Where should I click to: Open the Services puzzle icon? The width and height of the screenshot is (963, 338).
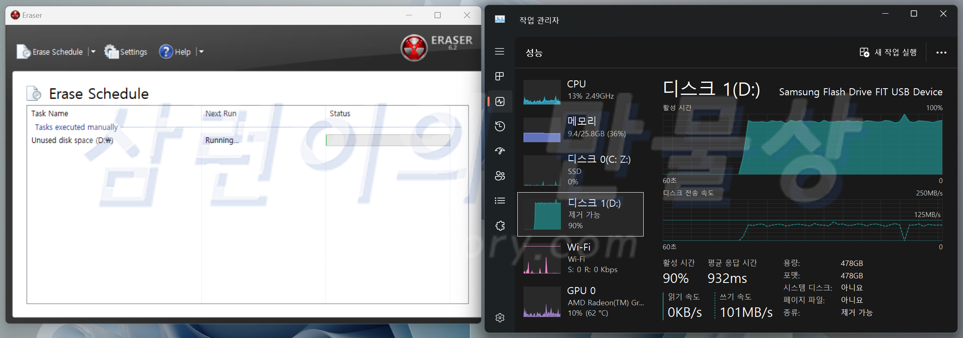500,226
